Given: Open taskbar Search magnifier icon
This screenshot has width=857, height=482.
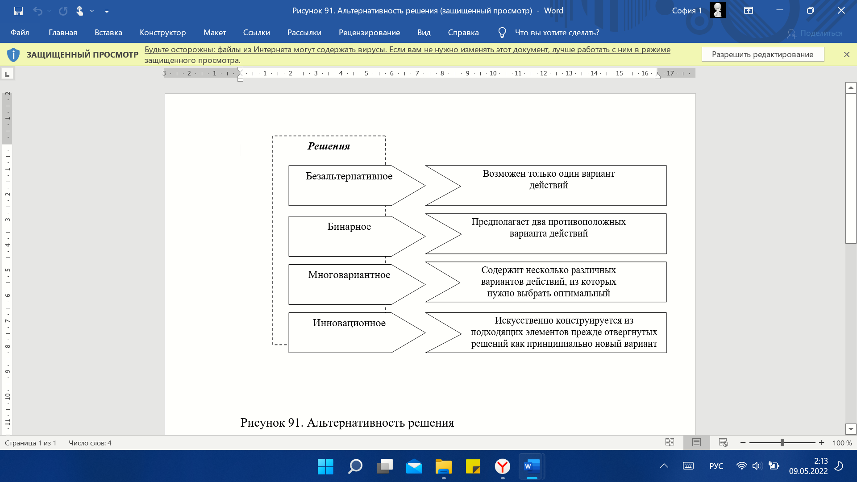Looking at the screenshot, I should coord(355,467).
